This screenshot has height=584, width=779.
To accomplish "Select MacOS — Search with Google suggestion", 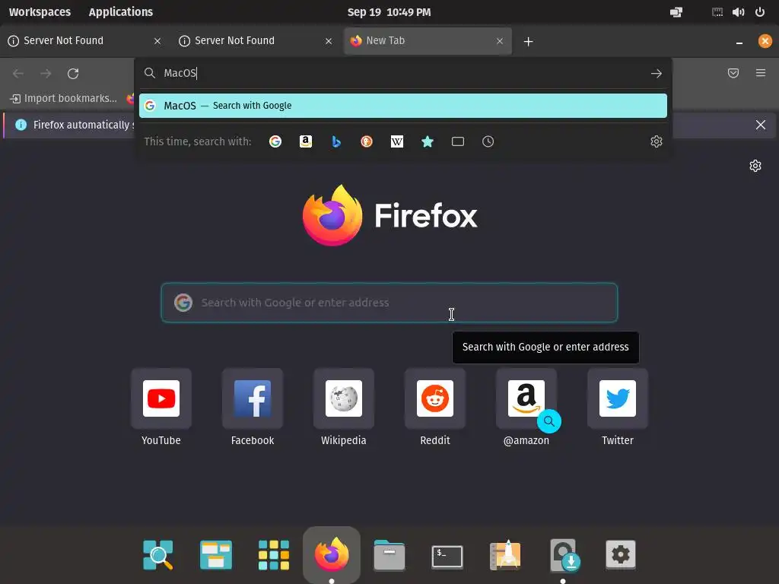I will 403,106.
